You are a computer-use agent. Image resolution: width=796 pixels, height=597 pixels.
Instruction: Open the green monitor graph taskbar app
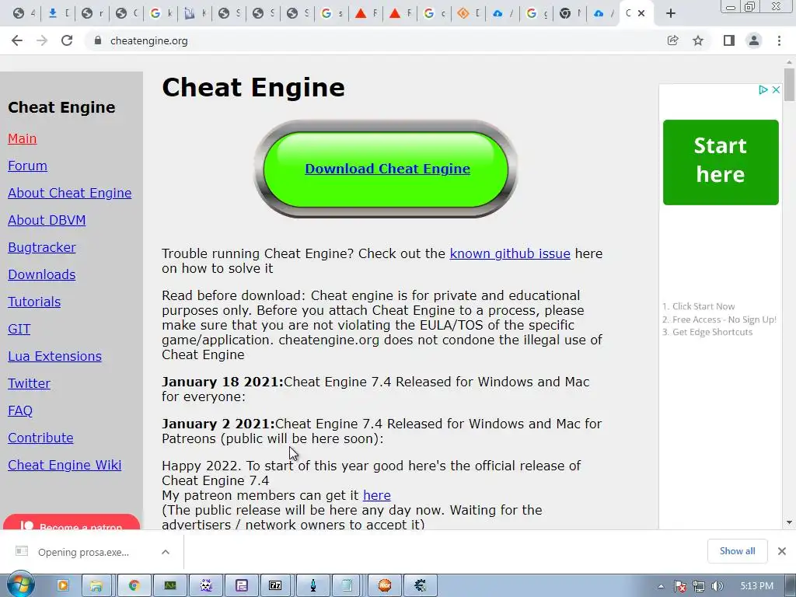(x=170, y=586)
